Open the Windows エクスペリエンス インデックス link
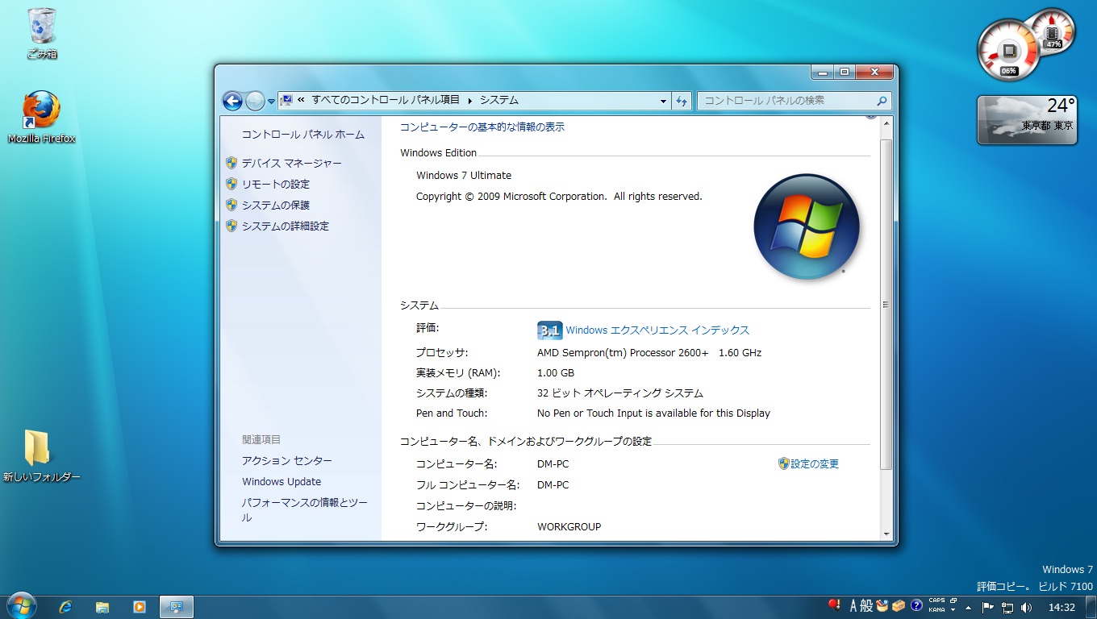Viewport: 1097px width, 619px height. pyautogui.click(x=657, y=330)
